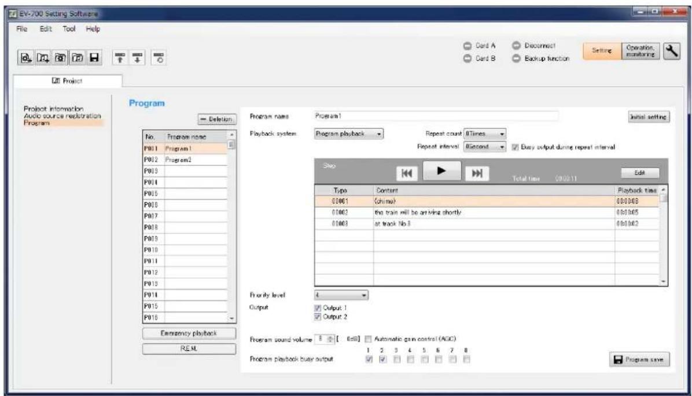Click the floppy disk save toolbar icon
The width and height of the screenshot is (692, 396).
click(x=94, y=58)
